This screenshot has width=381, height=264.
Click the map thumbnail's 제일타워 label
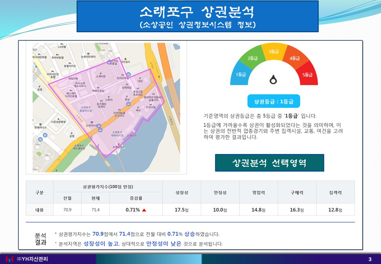coord(73,78)
